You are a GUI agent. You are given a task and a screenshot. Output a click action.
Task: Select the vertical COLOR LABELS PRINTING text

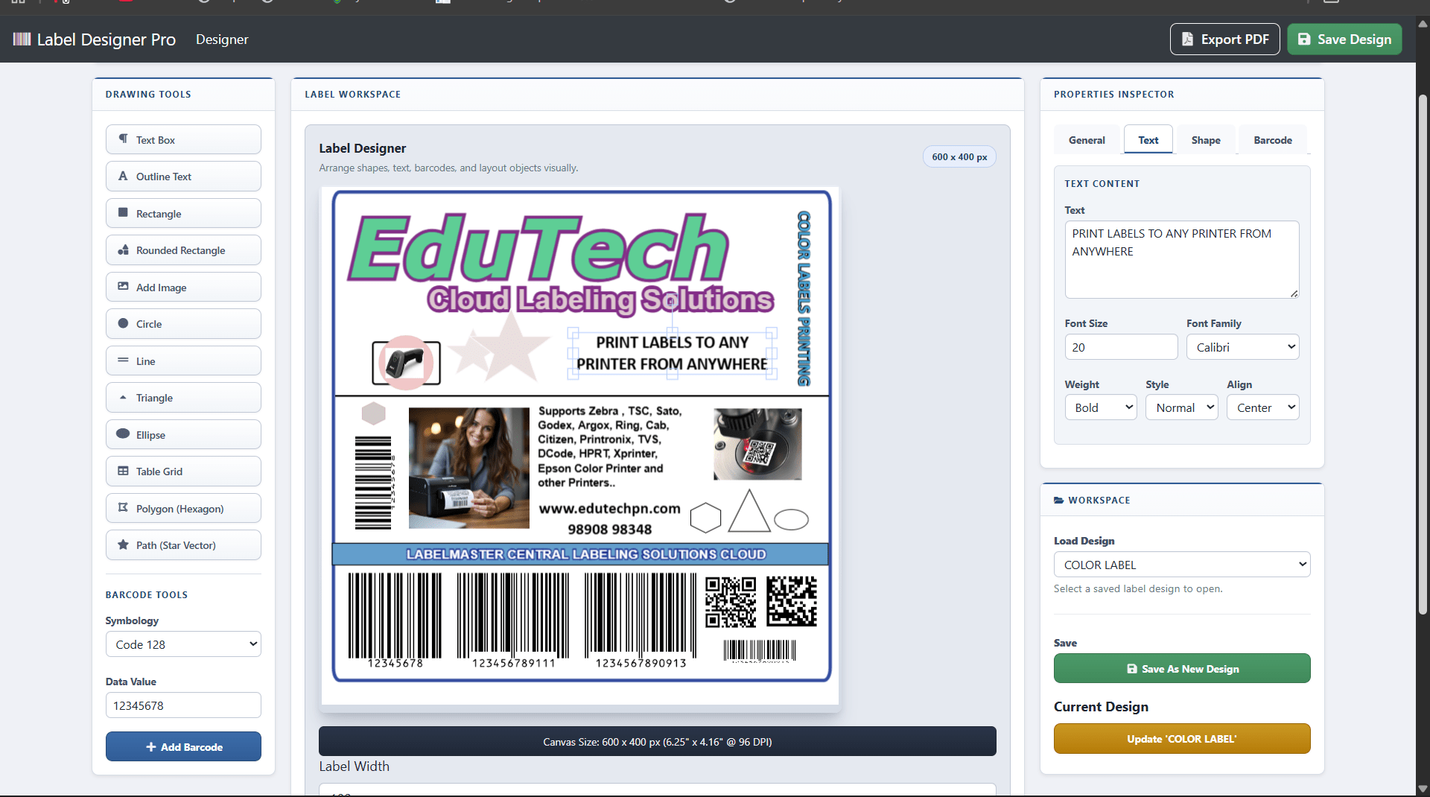(x=804, y=298)
